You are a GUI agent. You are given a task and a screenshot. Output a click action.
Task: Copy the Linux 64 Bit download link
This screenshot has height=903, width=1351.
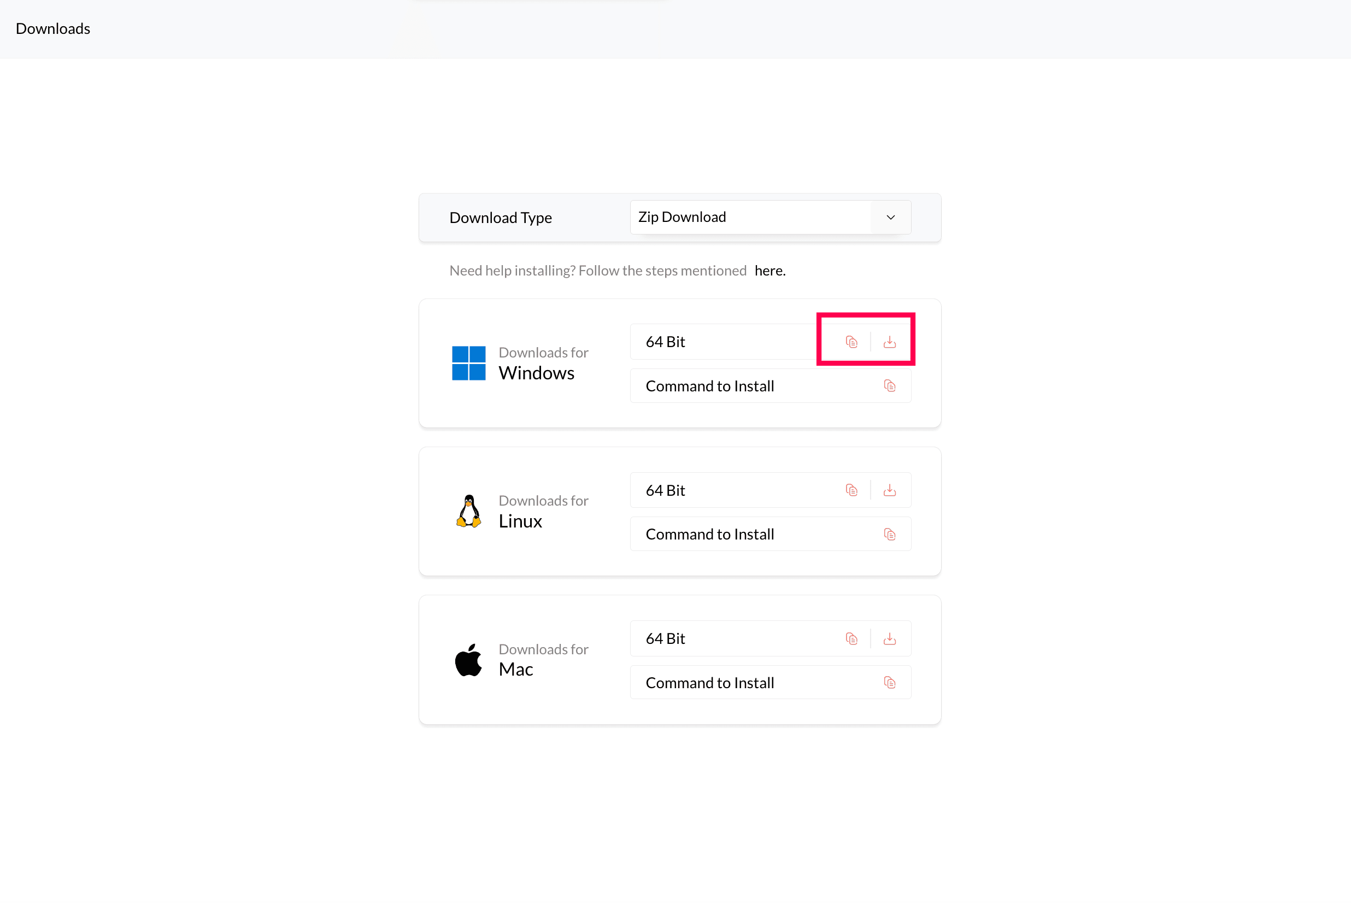851,490
